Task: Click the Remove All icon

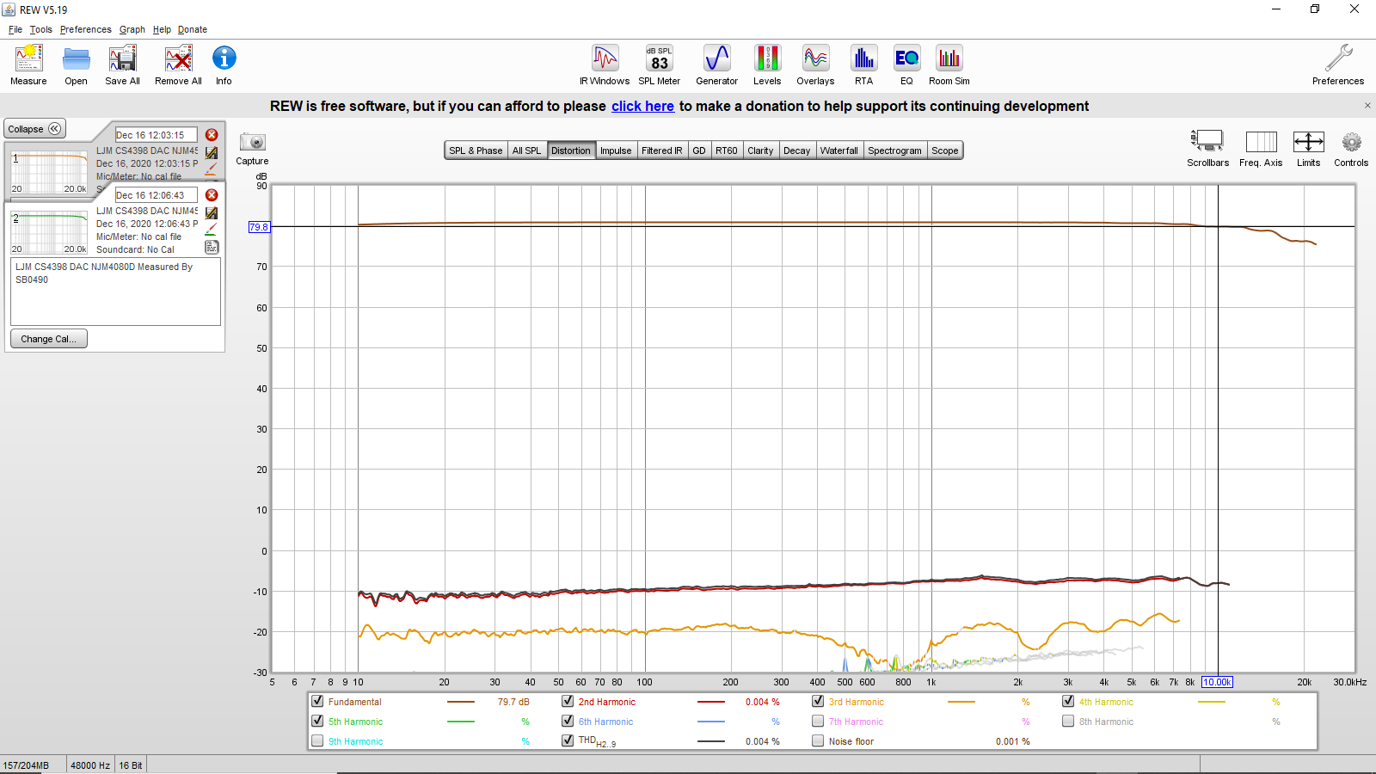Action: (x=178, y=65)
